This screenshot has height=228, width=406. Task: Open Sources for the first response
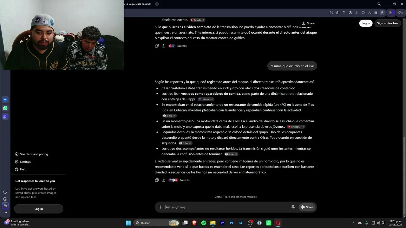(x=178, y=46)
